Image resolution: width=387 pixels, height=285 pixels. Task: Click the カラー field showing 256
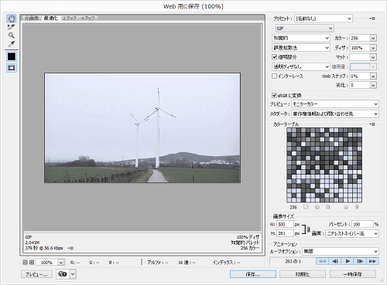[x=360, y=38]
